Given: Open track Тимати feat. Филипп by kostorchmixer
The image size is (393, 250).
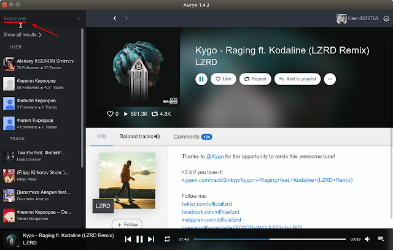Looking at the screenshot, I should (40, 156).
